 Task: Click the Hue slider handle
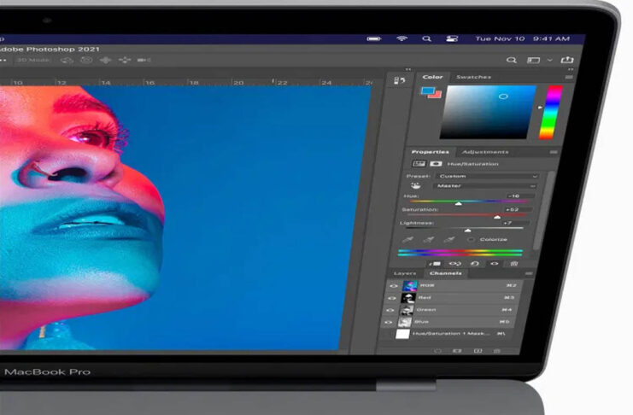(x=458, y=204)
